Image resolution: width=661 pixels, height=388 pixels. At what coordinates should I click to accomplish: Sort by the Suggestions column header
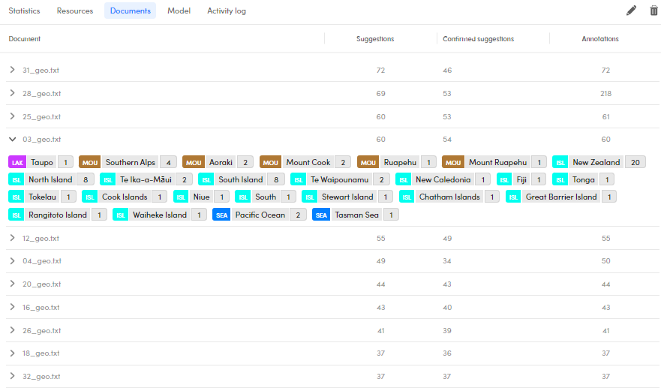[x=375, y=39]
